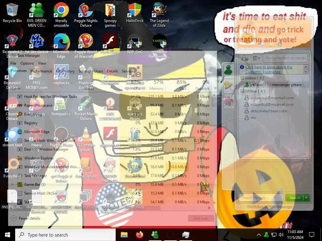The height and width of the screenshot is (241, 322).
Task: Open the Options menu in Task Manager
Action: [27, 63]
